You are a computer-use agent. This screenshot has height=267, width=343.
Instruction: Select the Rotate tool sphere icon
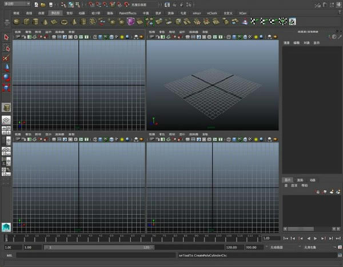click(x=6, y=77)
